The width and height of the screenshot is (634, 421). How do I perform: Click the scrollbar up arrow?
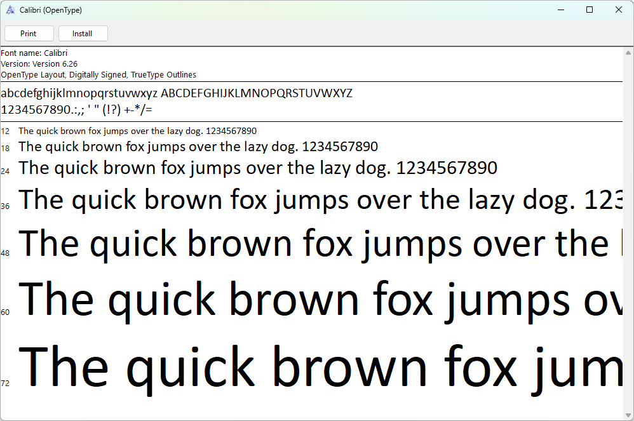point(628,53)
